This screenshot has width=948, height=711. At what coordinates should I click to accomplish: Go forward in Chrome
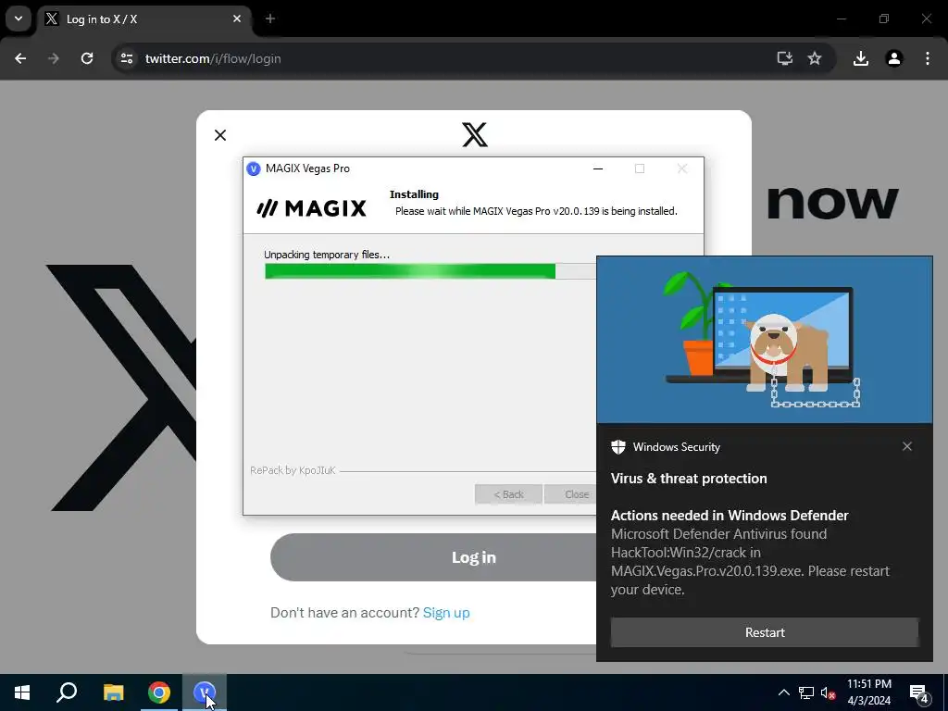pos(54,58)
